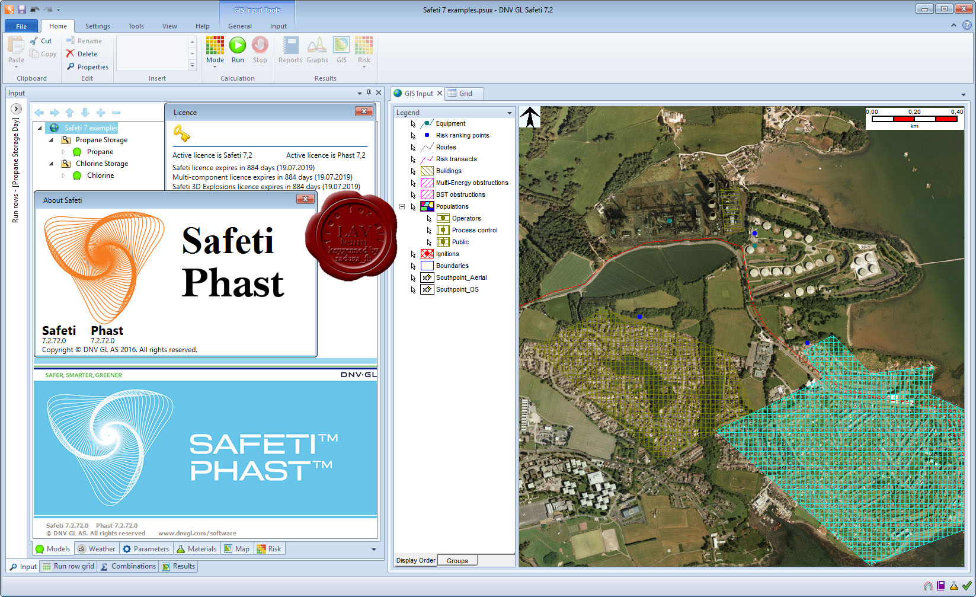
Task: Click the plus expand-all icon in tree toolbar
Action: tap(101, 113)
